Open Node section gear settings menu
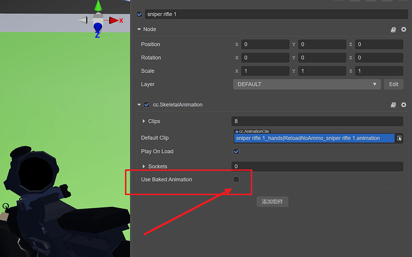The width and height of the screenshot is (412, 257). tap(404, 29)
